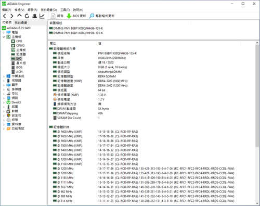Expand the 電腦 computer tree node

[4, 32]
